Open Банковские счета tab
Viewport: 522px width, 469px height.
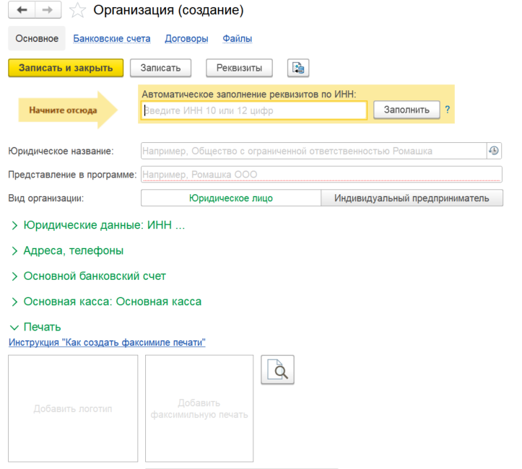coord(112,38)
